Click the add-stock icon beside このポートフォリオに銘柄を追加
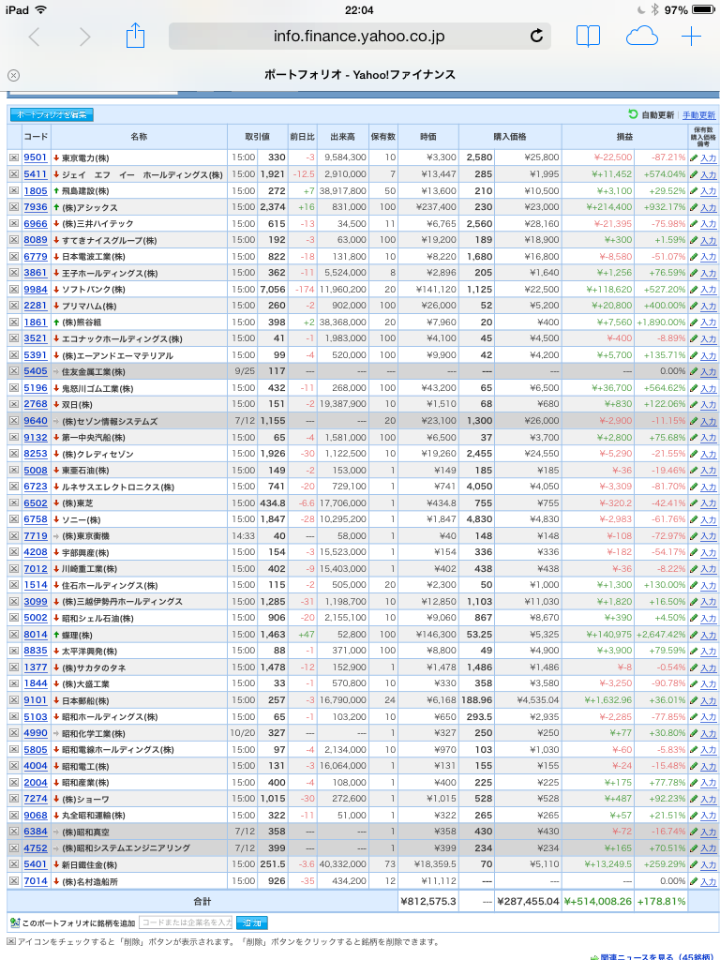Viewport: 720px width, 960px height. [x=15, y=922]
